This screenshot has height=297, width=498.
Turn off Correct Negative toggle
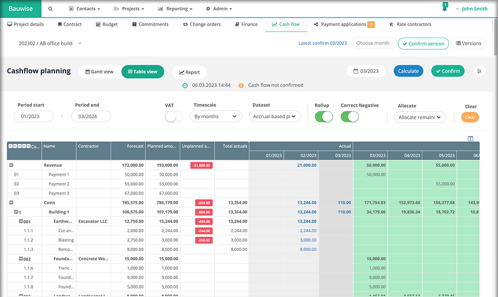tap(350, 117)
